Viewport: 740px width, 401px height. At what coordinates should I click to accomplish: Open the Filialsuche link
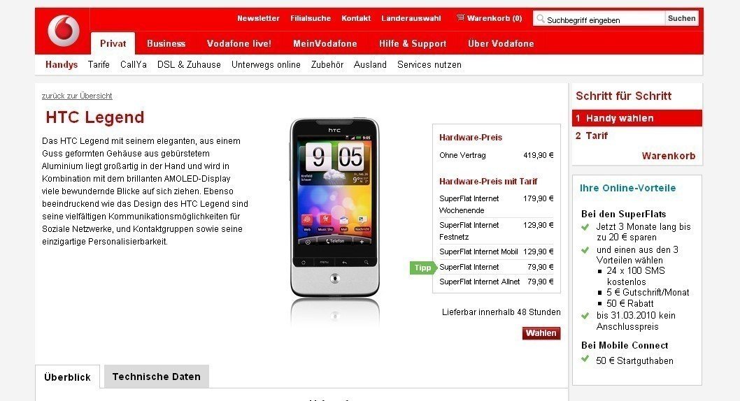311,18
